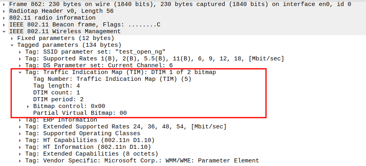Expand the 802.11 radio information section
Screen dimensions: 366x166
(4, 18)
